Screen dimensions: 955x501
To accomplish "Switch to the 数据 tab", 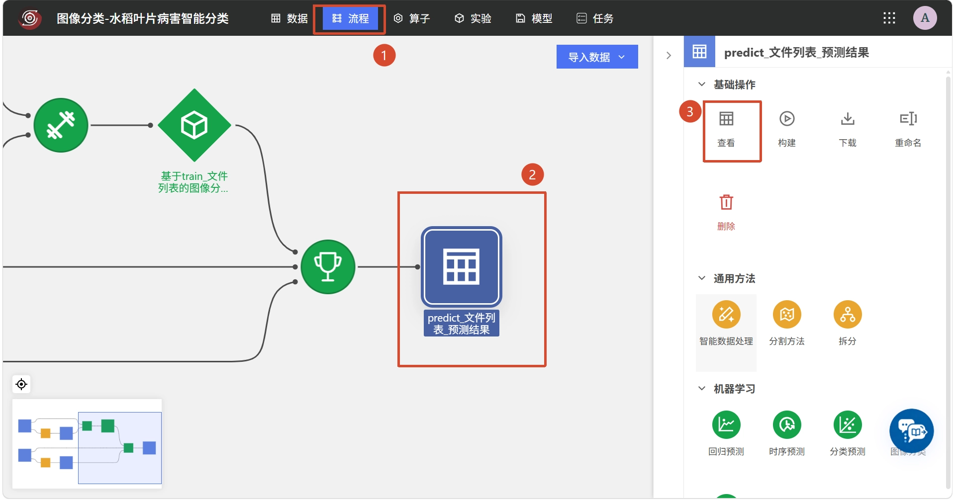I will [x=289, y=18].
